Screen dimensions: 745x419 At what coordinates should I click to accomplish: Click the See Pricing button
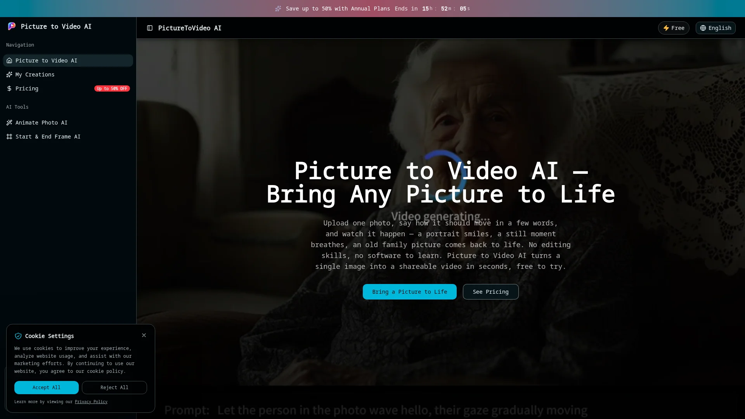coord(491,292)
